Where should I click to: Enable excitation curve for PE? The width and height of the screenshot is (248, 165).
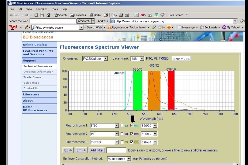click(122, 134)
